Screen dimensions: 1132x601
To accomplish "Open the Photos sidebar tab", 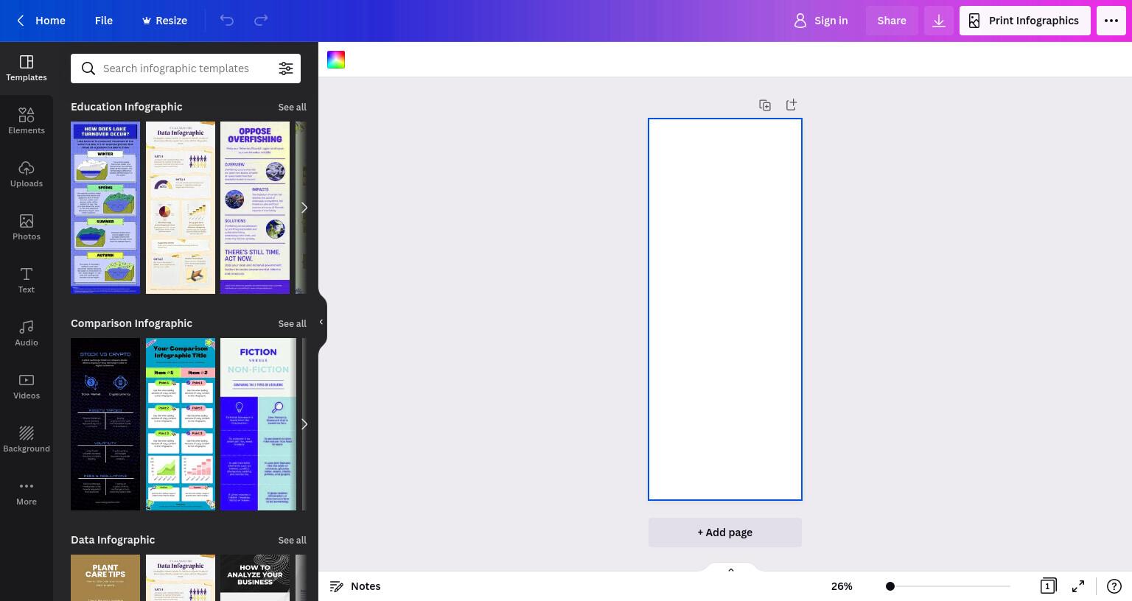I will (27, 227).
